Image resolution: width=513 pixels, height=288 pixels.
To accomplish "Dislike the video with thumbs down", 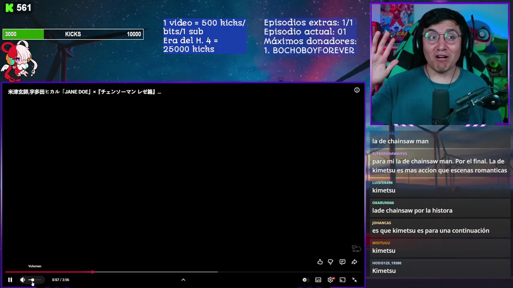I will coord(331,262).
